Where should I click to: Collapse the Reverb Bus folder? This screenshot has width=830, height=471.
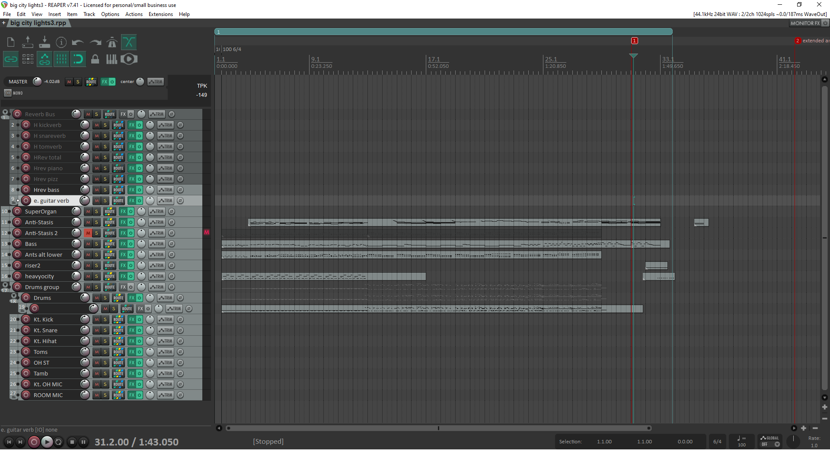(x=5, y=112)
